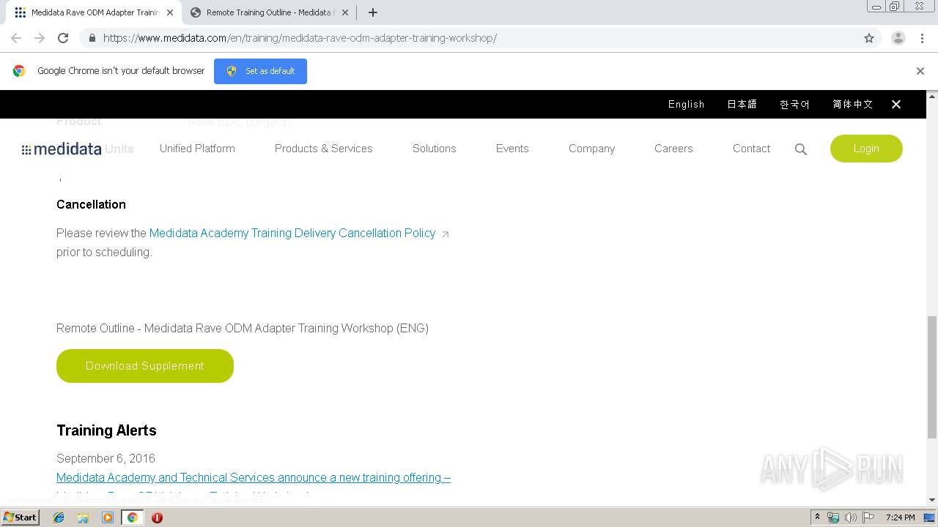Dismiss the default browser notification bar
Screen dimensions: 938x527
tap(920, 71)
